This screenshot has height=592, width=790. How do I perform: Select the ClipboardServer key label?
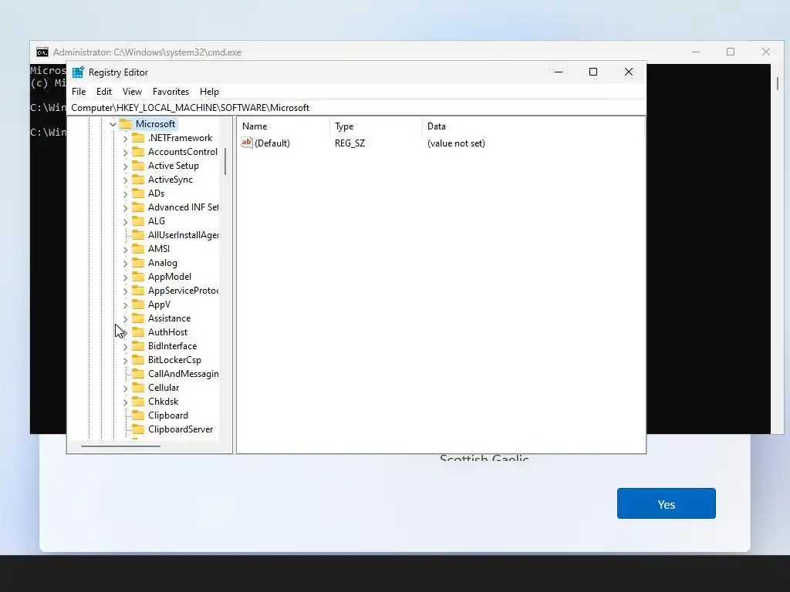[x=181, y=429]
